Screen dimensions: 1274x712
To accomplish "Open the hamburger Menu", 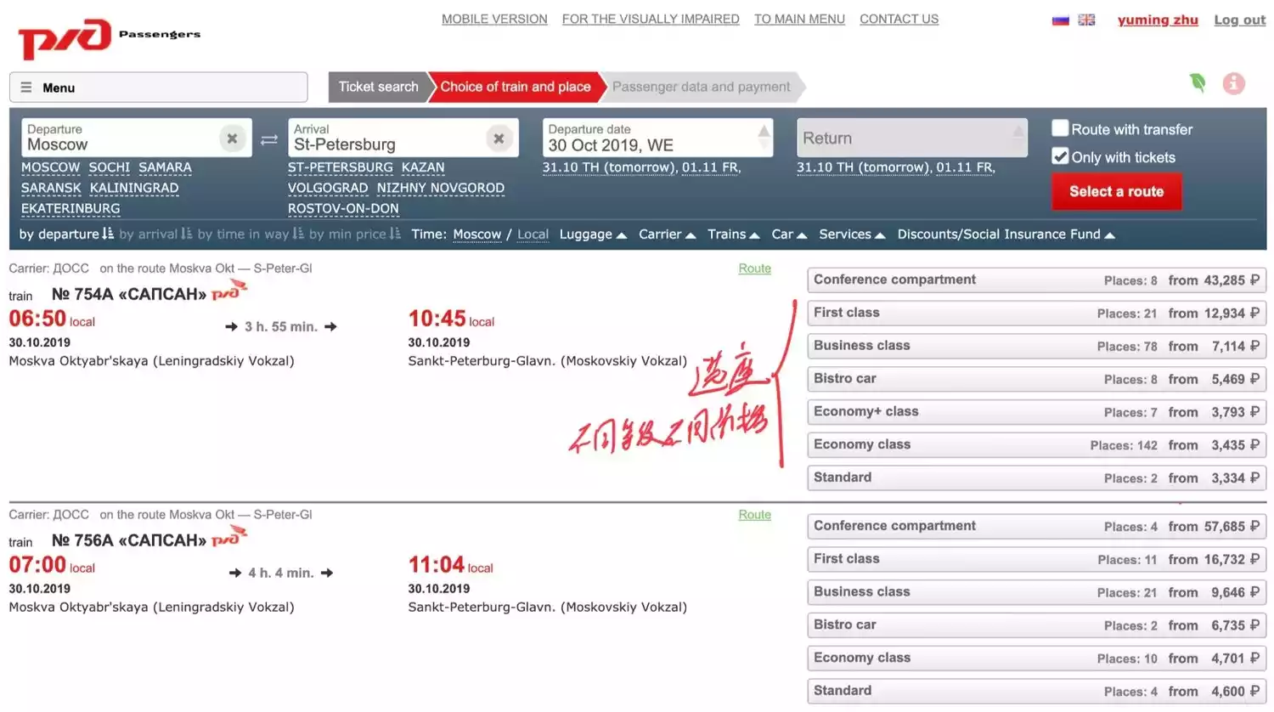I will tap(158, 88).
